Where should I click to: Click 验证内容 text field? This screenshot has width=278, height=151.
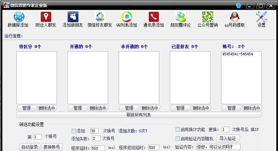pos(218,147)
